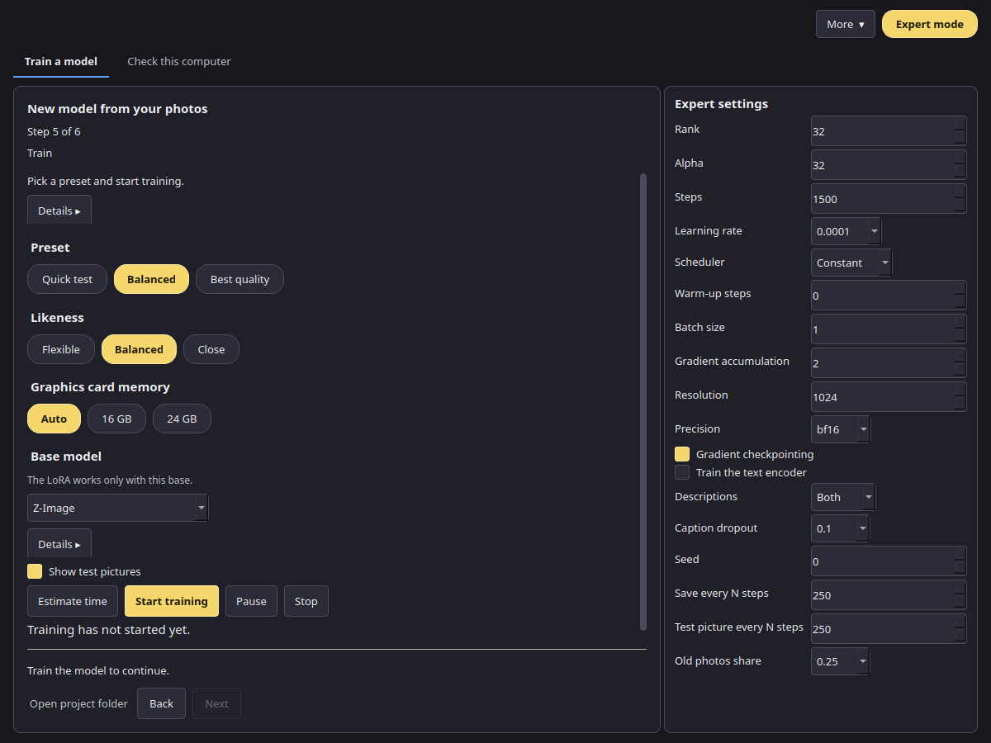Pause the training
991x743 pixels.
pos(251,601)
